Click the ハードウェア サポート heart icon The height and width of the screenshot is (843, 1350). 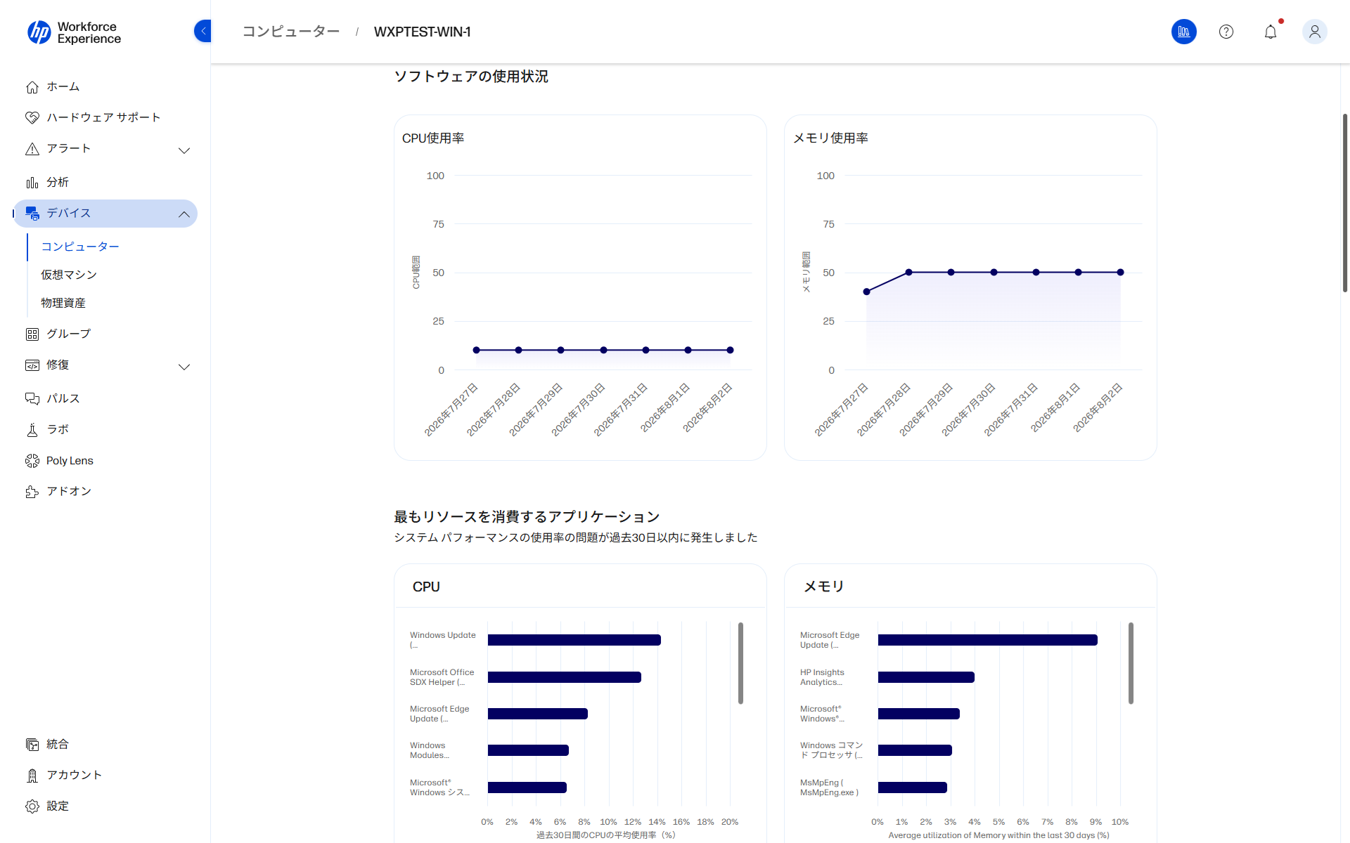point(32,118)
